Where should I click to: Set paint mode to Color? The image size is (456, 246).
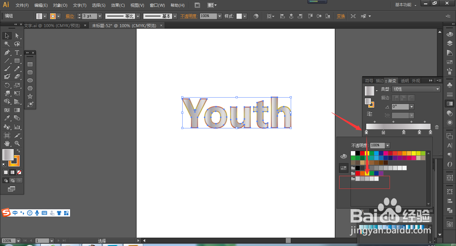pos(6,172)
